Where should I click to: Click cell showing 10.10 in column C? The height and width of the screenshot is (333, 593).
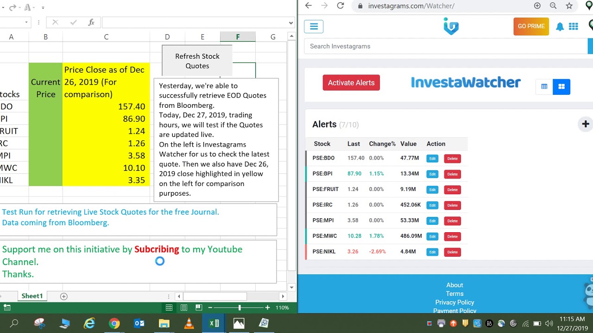pyautogui.click(x=106, y=168)
